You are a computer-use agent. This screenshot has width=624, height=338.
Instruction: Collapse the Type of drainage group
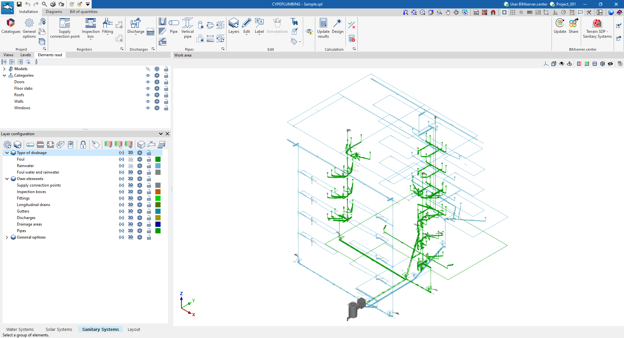point(7,153)
